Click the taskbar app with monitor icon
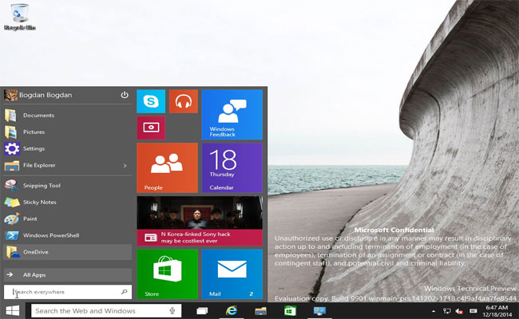Image resolution: width=519 pixels, height=319 pixels. (319, 311)
